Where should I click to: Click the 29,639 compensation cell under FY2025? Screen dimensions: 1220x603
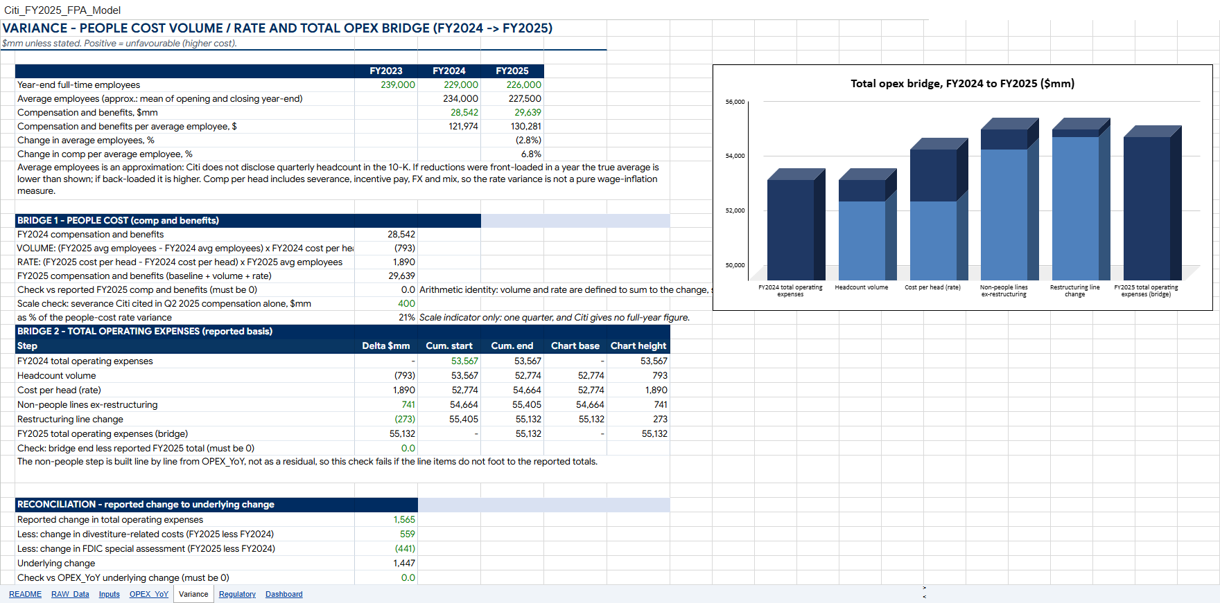click(x=528, y=112)
